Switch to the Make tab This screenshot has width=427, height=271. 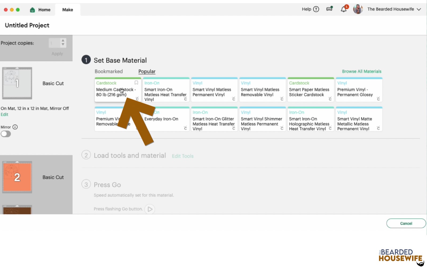[68, 10]
